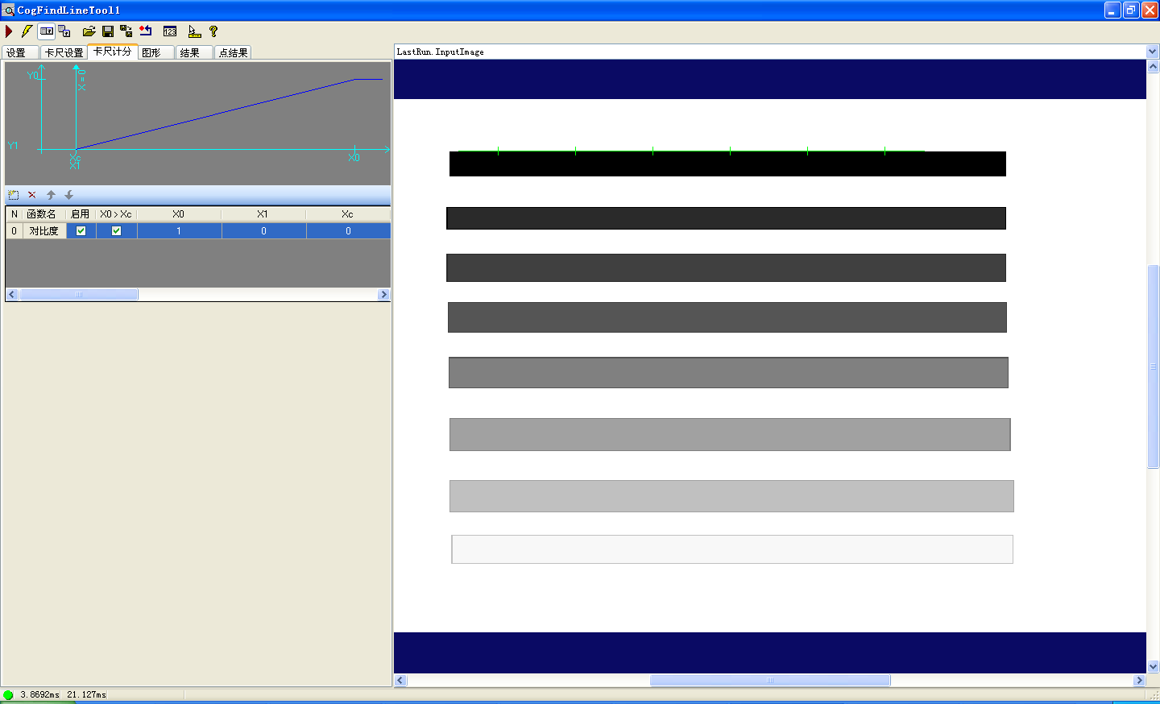Click right arrow of function table scrollbar
1160x704 pixels.
383,295
